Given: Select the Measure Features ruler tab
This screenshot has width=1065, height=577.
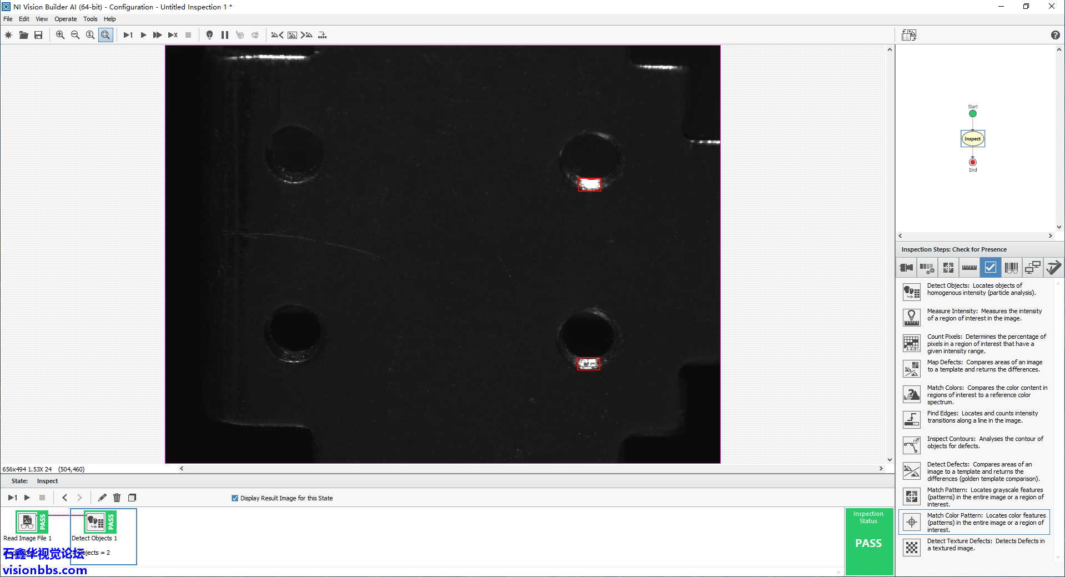Looking at the screenshot, I should (969, 268).
